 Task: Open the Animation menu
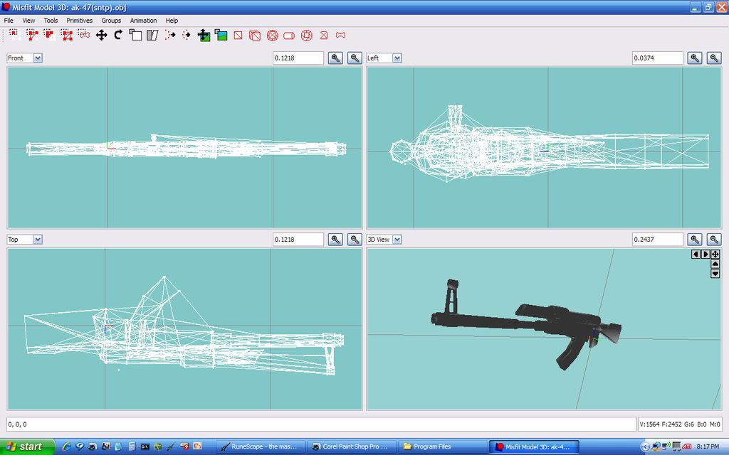tap(143, 21)
